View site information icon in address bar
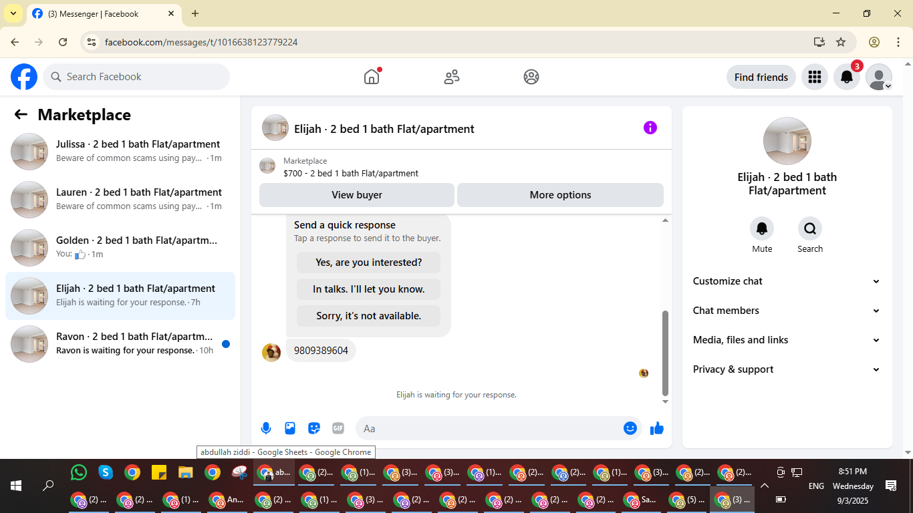 pos(92,42)
